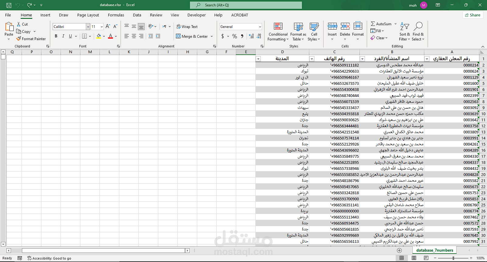Open the font size dropdown
The image size is (487, 262).
coord(102,27)
